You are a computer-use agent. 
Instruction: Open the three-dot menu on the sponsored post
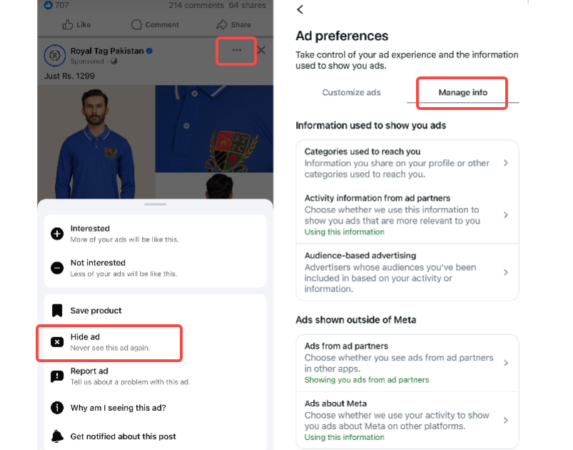coord(236,50)
